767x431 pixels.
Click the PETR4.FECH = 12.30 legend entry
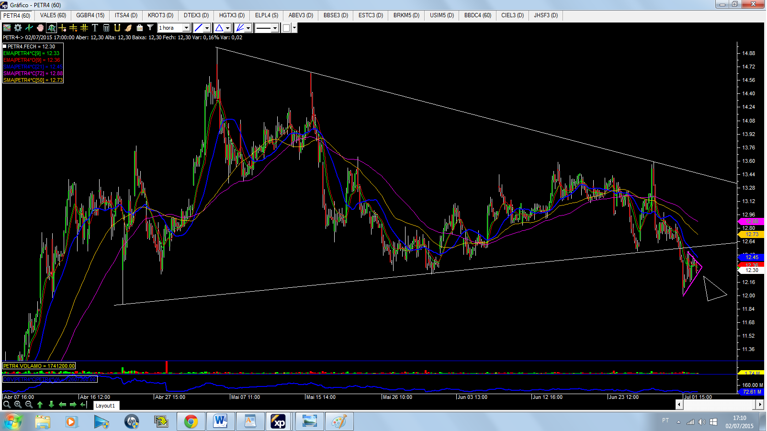(31, 46)
